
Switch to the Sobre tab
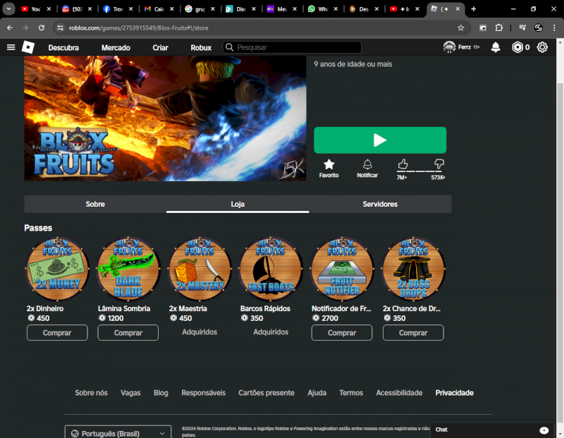tap(95, 204)
